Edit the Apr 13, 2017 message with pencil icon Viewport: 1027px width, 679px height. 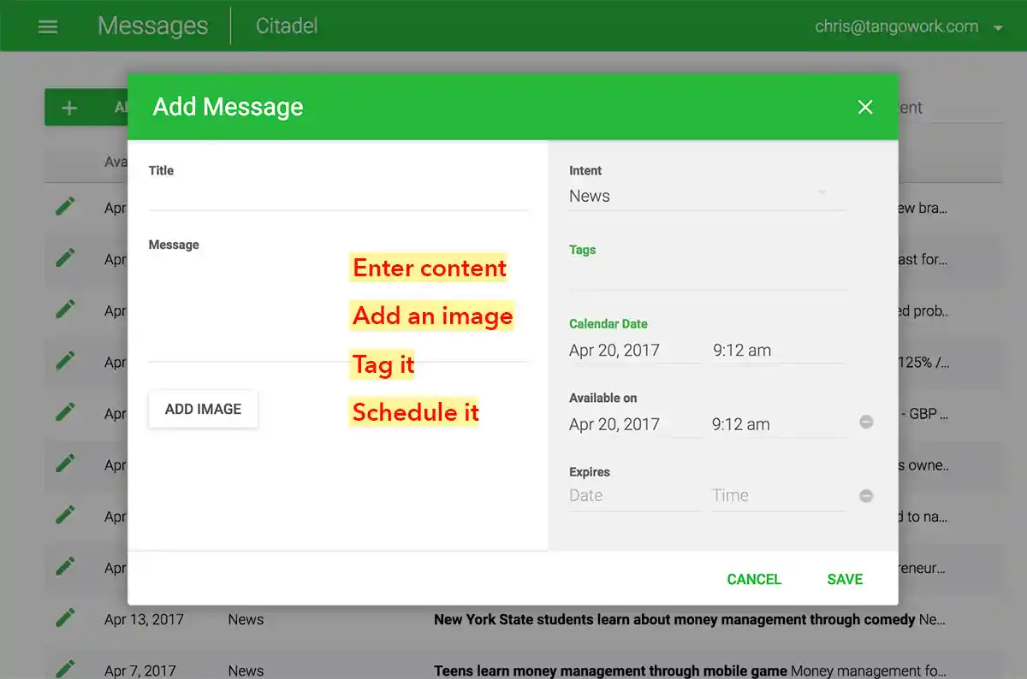pos(65,617)
